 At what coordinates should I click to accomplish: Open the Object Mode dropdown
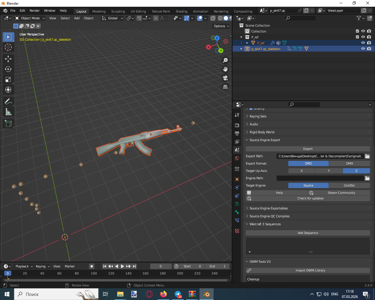click(30, 18)
